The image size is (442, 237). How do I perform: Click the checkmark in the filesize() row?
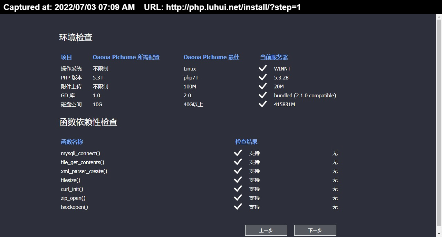click(x=238, y=179)
